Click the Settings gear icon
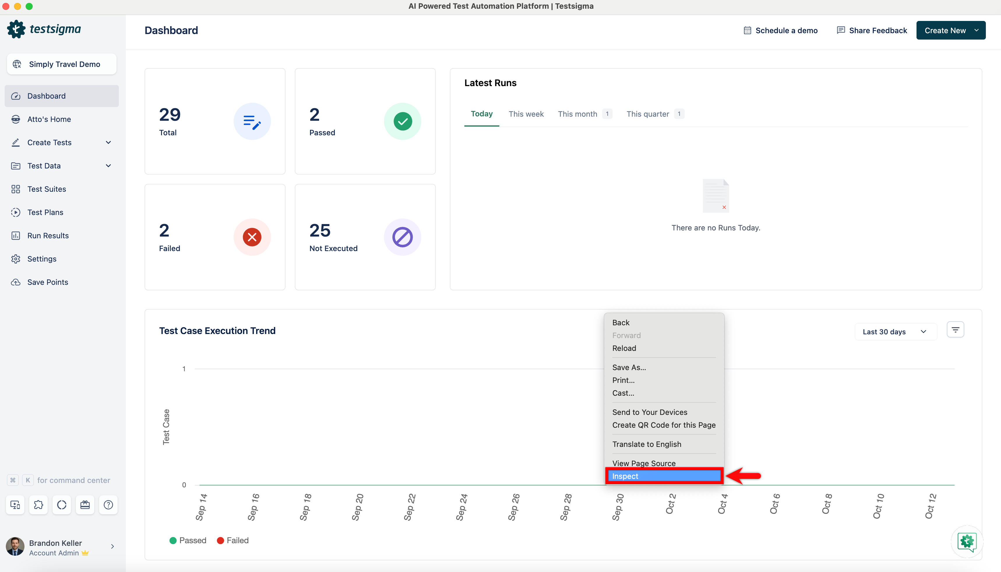 16,259
